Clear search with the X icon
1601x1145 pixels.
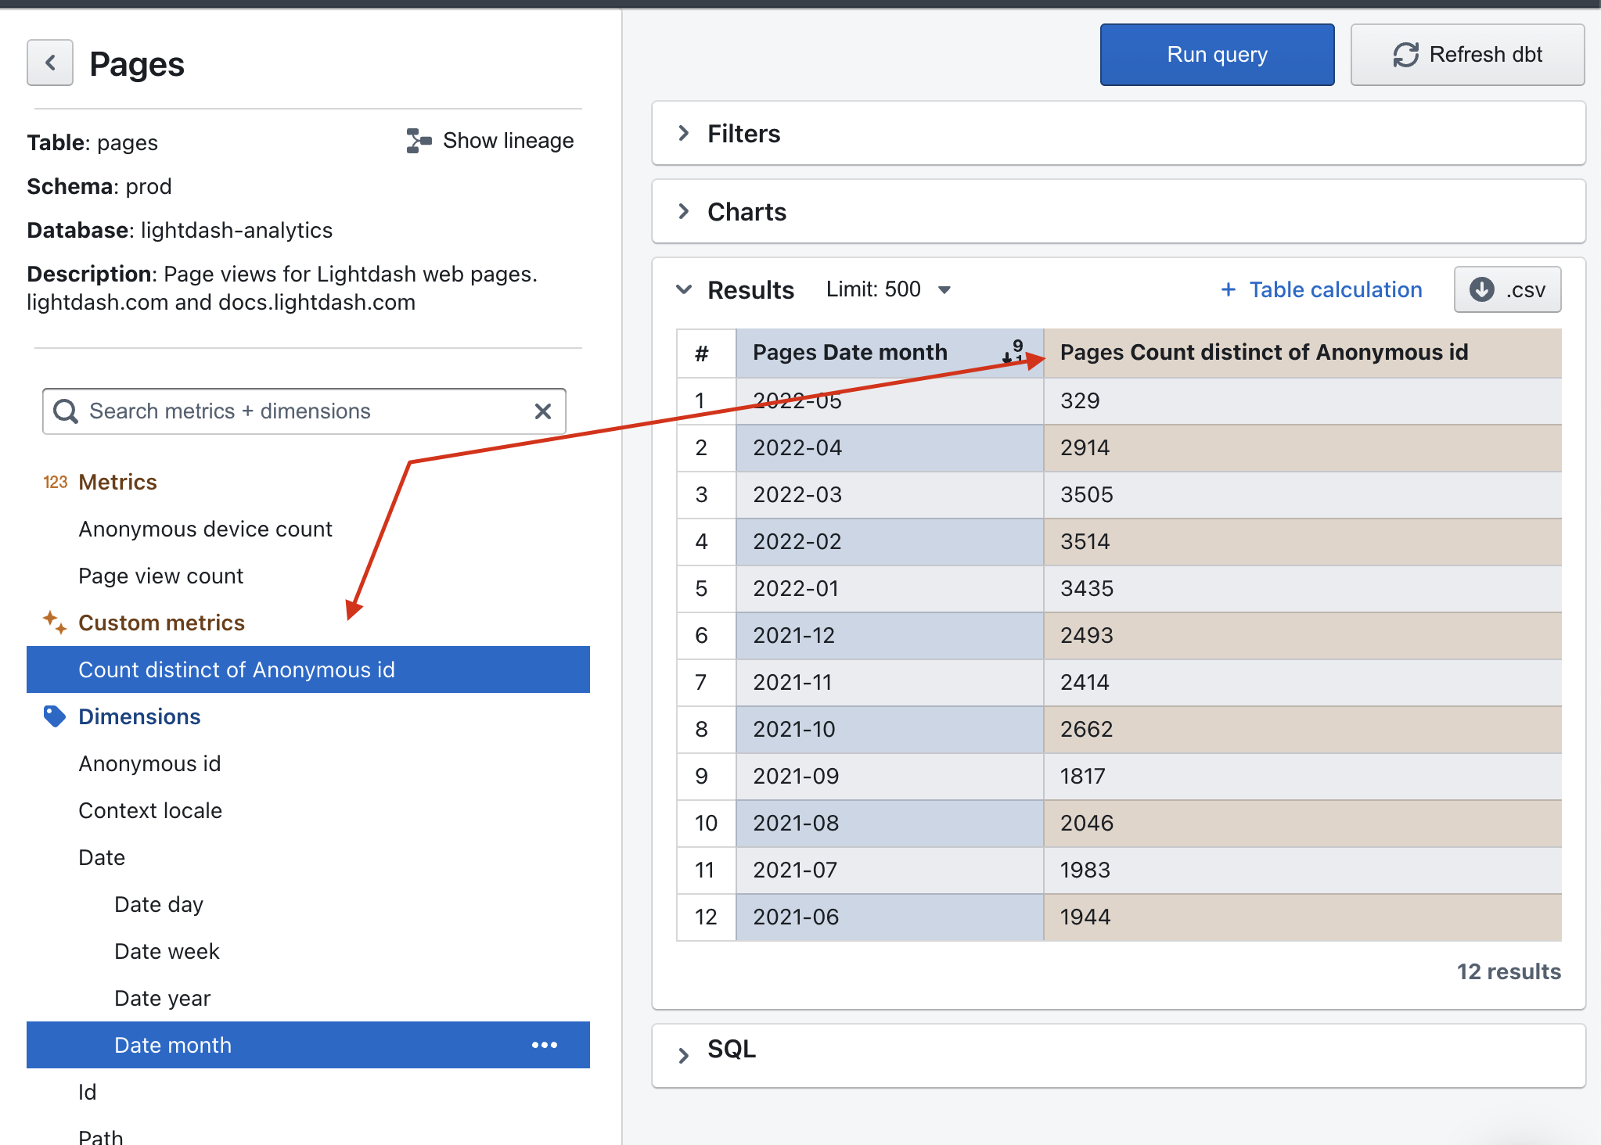point(543,411)
